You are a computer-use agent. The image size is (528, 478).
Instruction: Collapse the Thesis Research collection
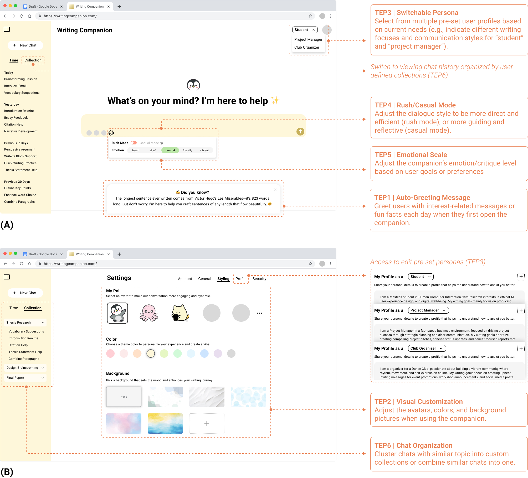pos(43,323)
